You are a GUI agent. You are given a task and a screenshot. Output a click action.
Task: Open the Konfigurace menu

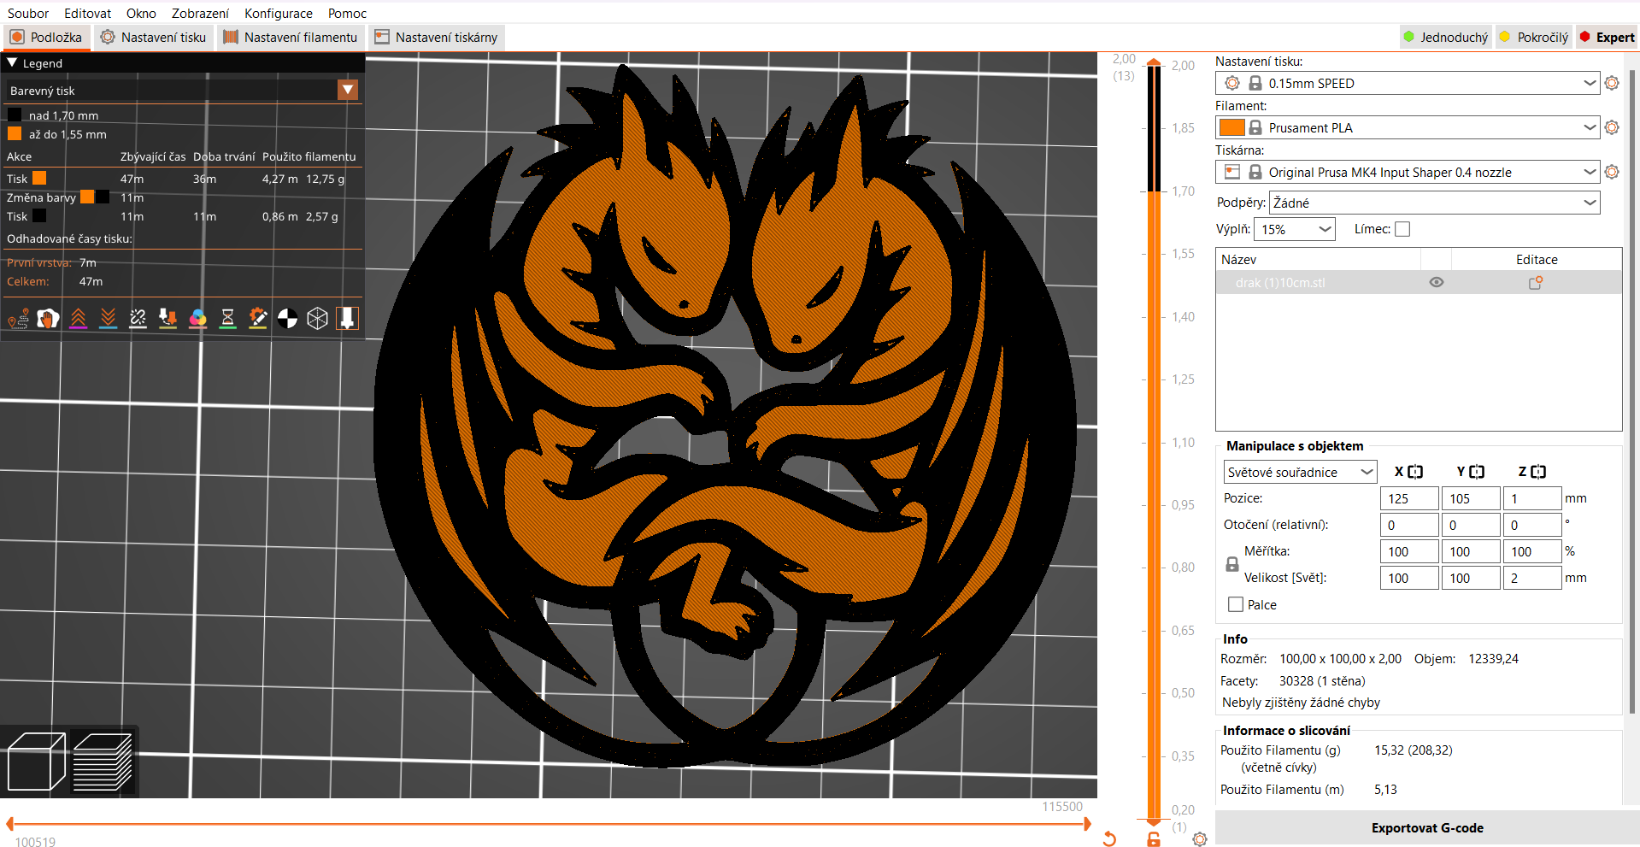point(278,13)
